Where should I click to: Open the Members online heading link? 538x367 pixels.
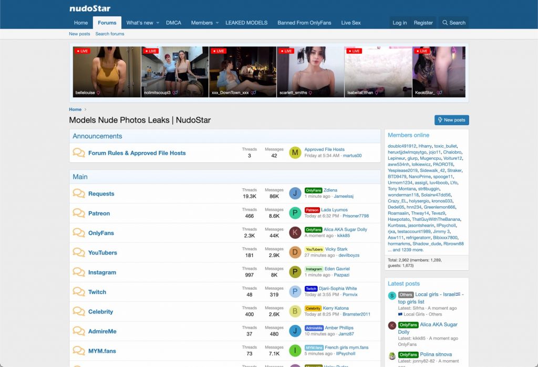(408, 135)
